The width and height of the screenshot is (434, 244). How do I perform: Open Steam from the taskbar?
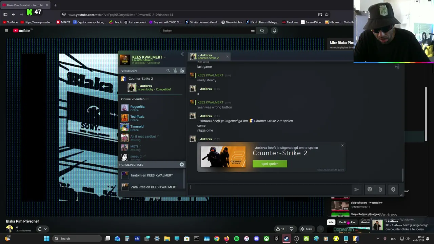click(x=286, y=239)
